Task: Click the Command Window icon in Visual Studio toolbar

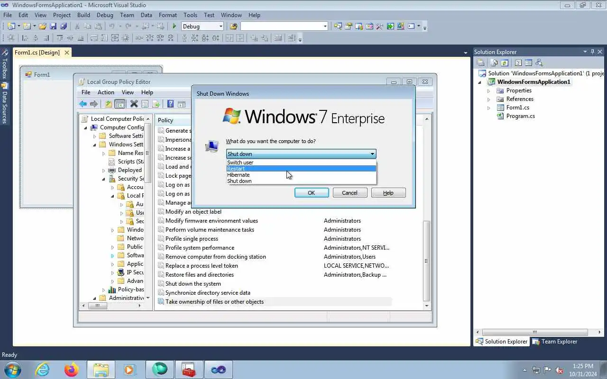Action: 411,27
